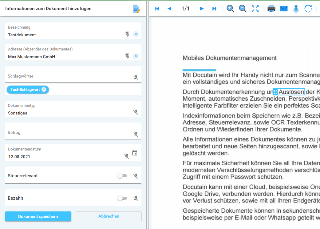
Task: Clear the Adresse field value
Action: [136, 56]
